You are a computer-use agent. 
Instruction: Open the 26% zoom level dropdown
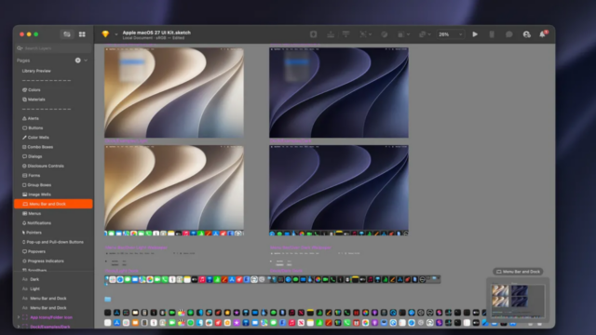point(451,34)
